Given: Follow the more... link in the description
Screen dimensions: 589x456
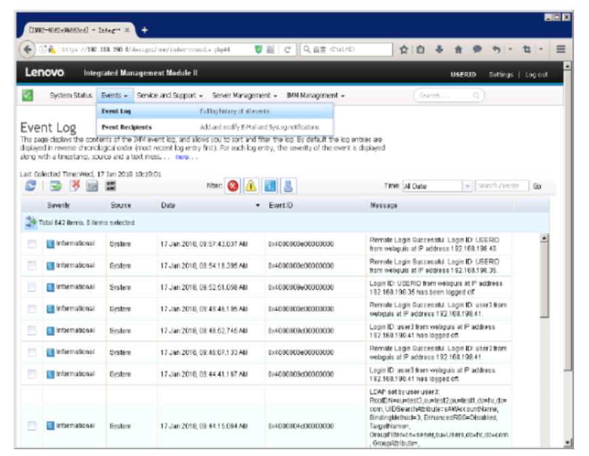Looking at the screenshot, I should coord(186,157).
